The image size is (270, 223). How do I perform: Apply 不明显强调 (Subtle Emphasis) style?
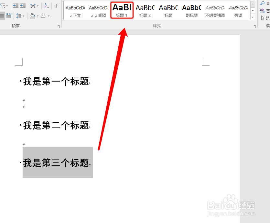pyautogui.click(x=215, y=11)
